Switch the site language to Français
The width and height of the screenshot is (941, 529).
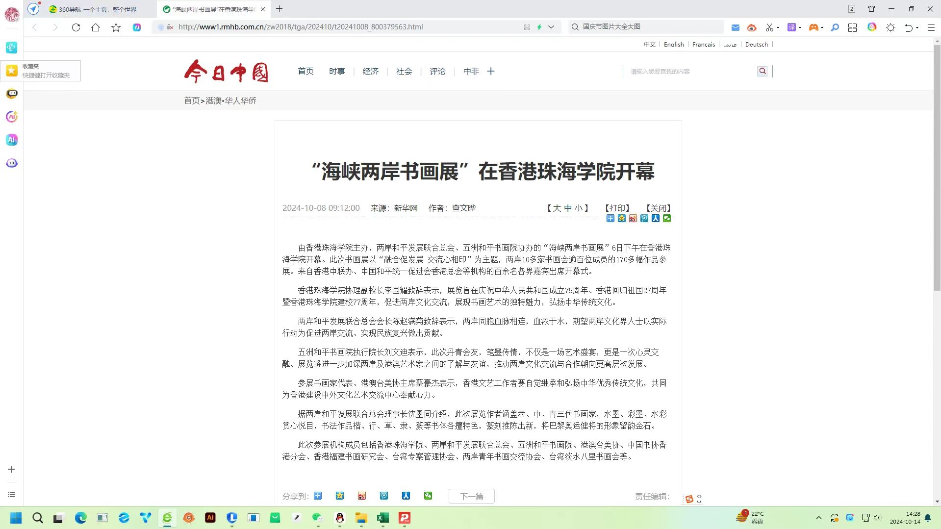pyautogui.click(x=704, y=44)
